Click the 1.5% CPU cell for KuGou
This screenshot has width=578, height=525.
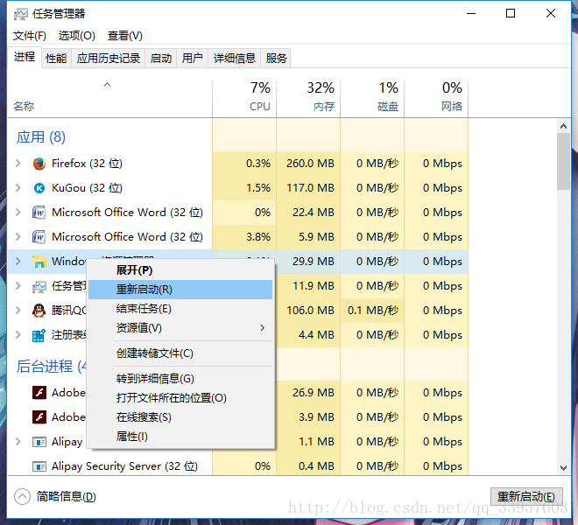[x=244, y=188]
